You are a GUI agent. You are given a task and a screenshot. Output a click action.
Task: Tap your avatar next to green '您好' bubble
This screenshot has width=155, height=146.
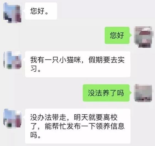[x=143, y=37]
